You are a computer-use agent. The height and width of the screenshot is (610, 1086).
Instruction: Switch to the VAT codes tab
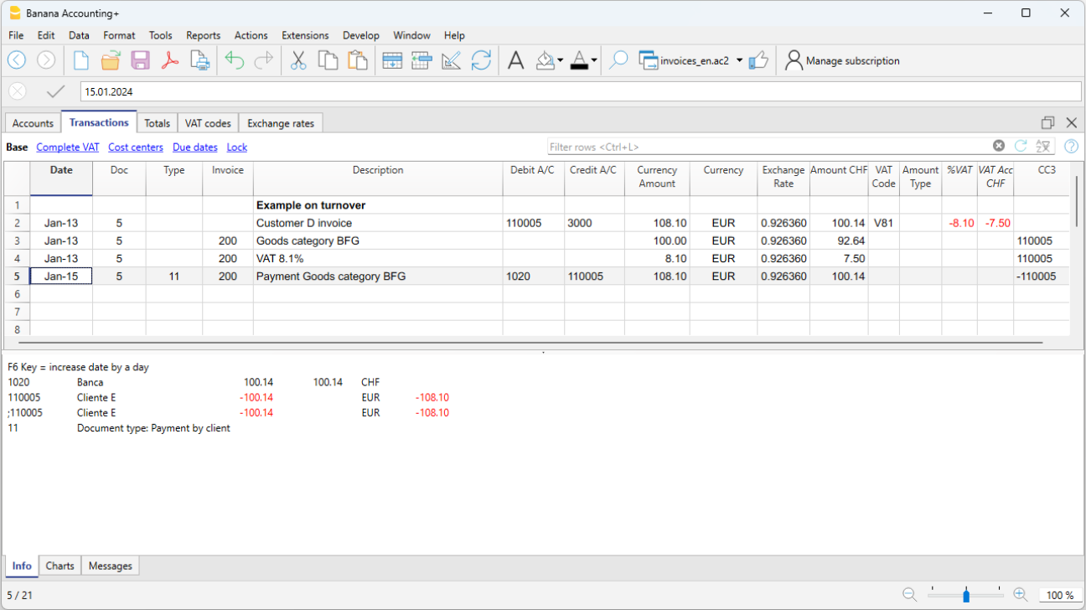coord(207,123)
